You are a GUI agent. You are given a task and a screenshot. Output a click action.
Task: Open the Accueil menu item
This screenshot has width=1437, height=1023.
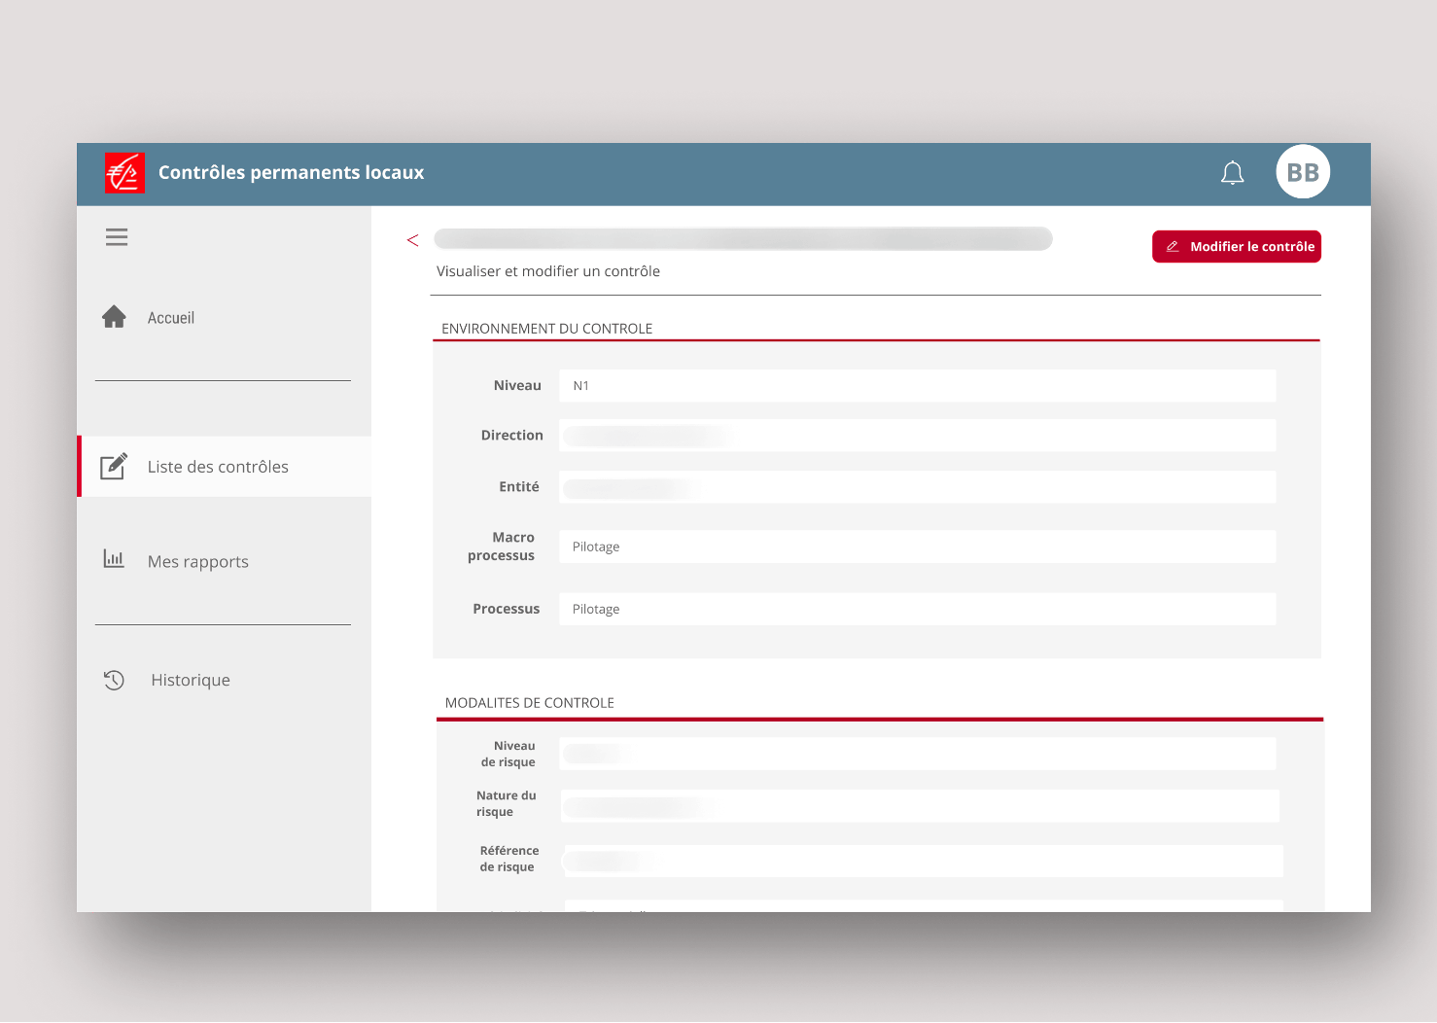pos(171,318)
